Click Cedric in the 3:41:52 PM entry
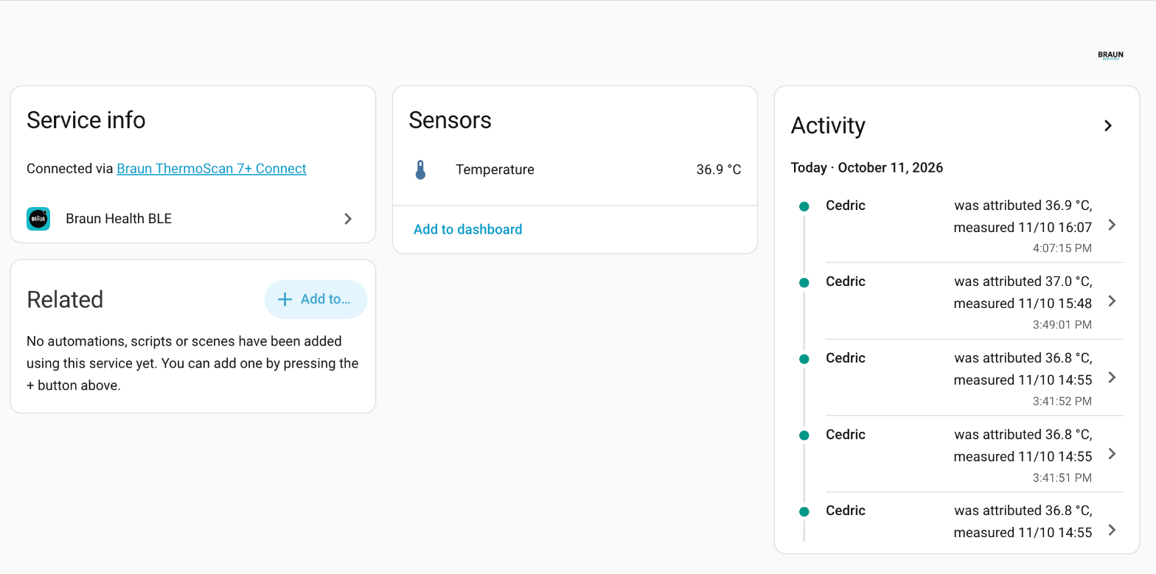The height and width of the screenshot is (574, 1156). click(846, 358)
